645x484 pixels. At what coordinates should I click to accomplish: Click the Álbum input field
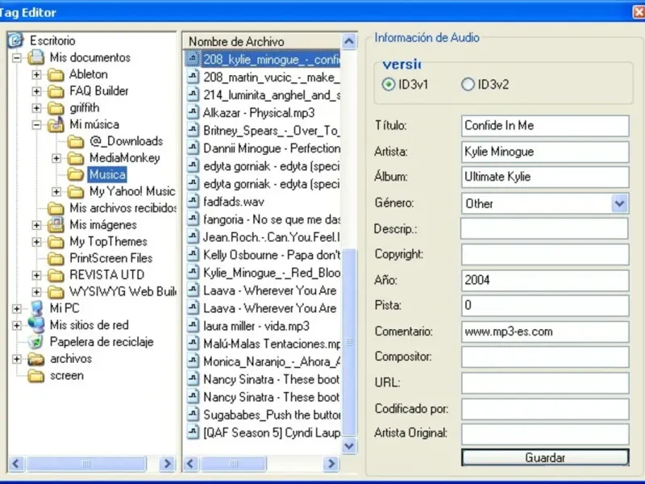tap(545, 177)
